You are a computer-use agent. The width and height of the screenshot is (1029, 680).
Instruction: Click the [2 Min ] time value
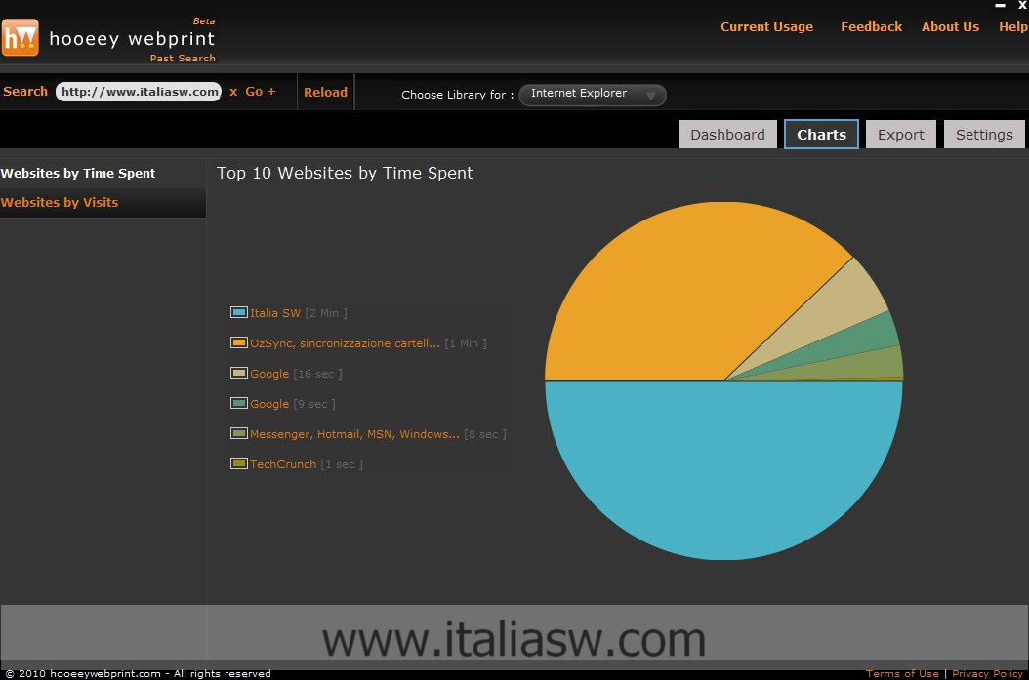click(326, 313)
